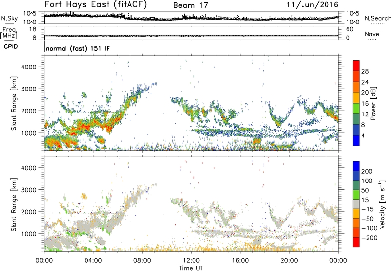Click the '04:00' time axis label

tap(93, 261)
